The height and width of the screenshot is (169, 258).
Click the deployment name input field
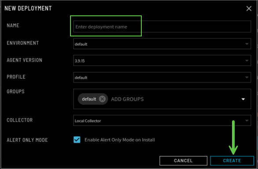click(x=162, y=27)
